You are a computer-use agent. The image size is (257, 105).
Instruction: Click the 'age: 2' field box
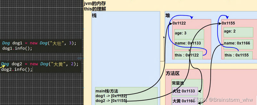coord(238,32)
